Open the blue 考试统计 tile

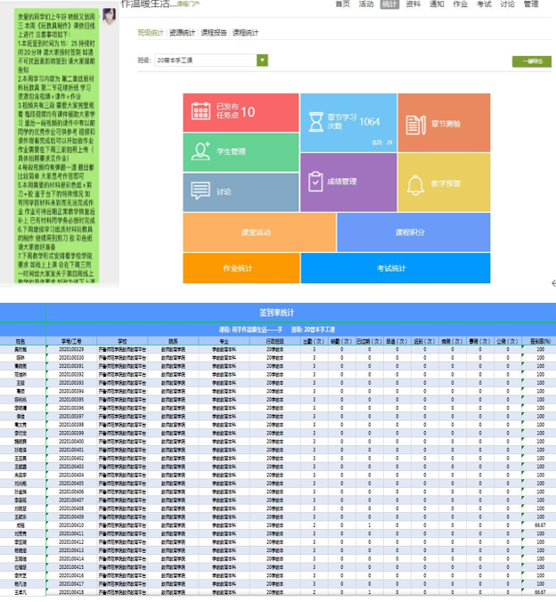(x=391, y=268)
